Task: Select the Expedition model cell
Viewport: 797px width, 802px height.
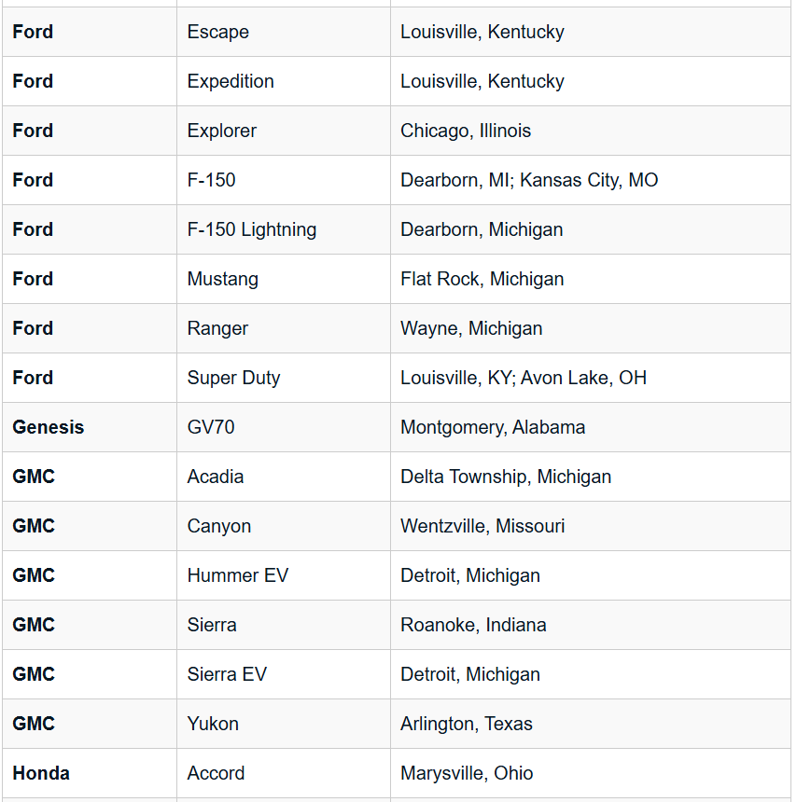Action: pos(231,81)
